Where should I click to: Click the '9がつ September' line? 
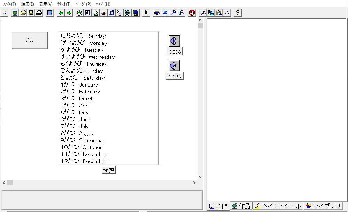click(x=83, y=140)
